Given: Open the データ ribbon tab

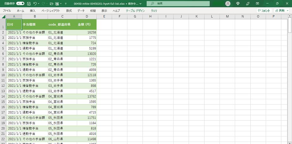Looking at the screenshot, I should point(81,10).
